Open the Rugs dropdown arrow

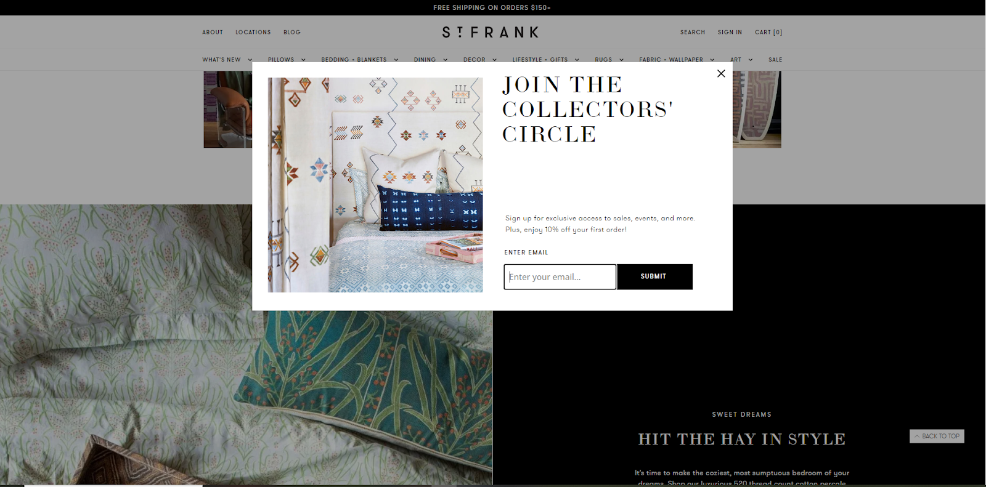(x=621, y=60)
